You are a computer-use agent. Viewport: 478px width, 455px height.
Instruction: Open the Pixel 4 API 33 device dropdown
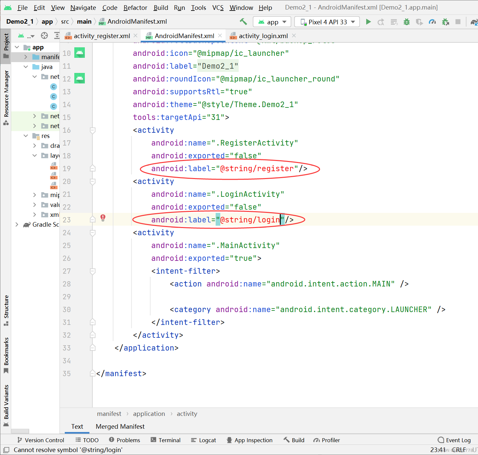click(x=327, y=22)
